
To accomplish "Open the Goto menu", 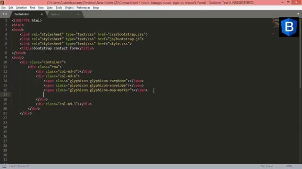I will (50, 8).
